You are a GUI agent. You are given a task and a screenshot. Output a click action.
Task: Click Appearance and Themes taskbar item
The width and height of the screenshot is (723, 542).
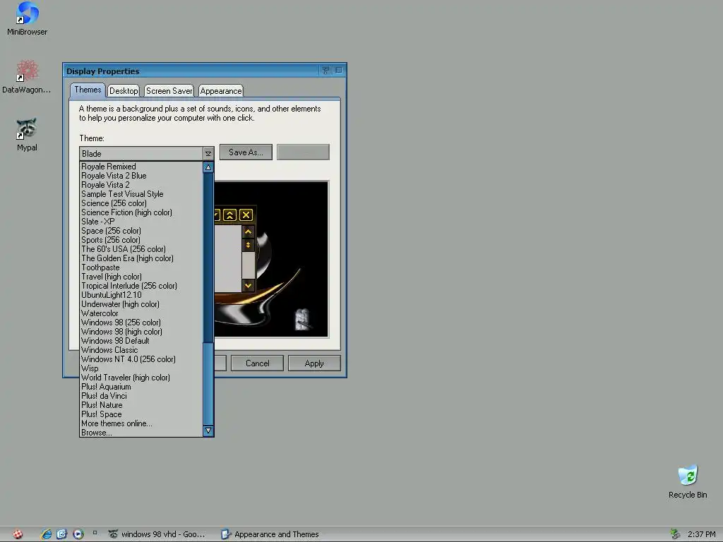[x=270, y=534]
